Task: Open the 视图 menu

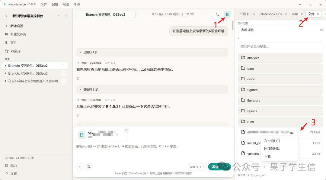Action: 66,4
